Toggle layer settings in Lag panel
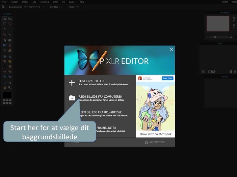Viewport: 237px width, 177px height. tap(203, 72)
